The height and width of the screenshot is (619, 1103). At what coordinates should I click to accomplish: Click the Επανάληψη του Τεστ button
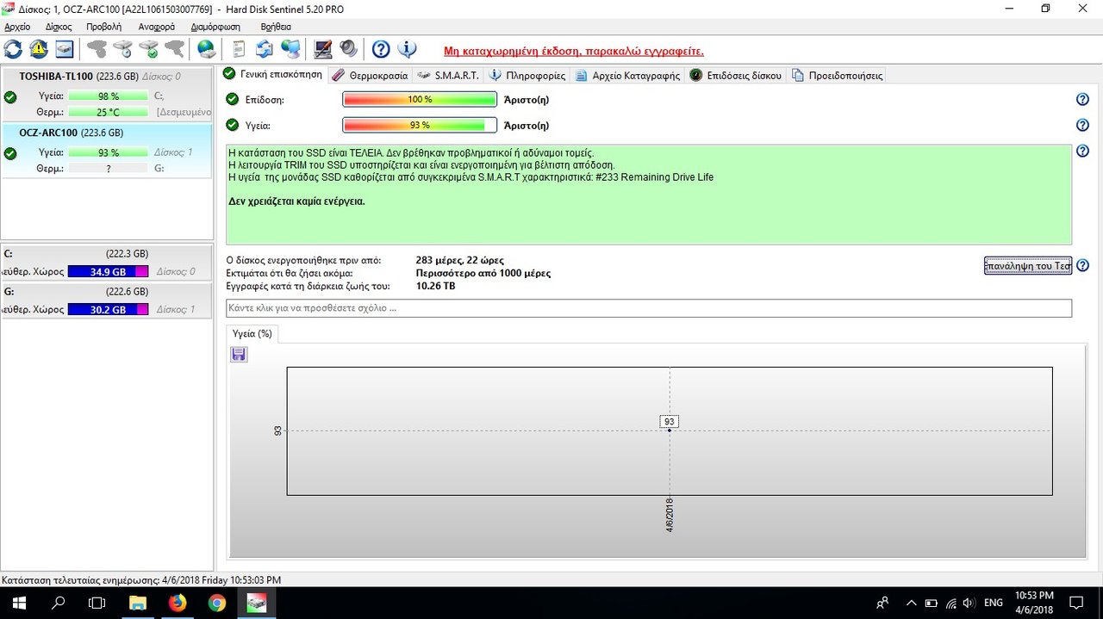click(x=1028, y=265)
